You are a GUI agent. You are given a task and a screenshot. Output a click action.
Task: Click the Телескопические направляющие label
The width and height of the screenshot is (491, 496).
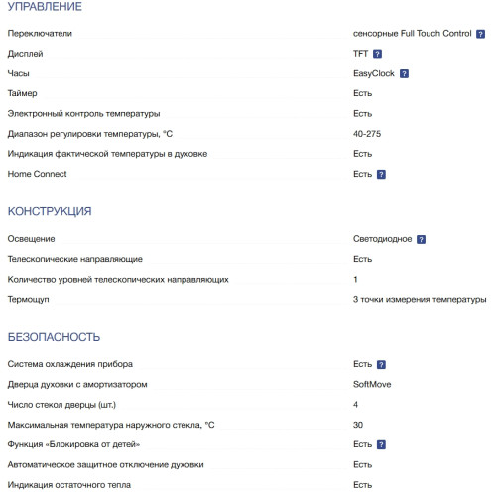coord(75,259)
